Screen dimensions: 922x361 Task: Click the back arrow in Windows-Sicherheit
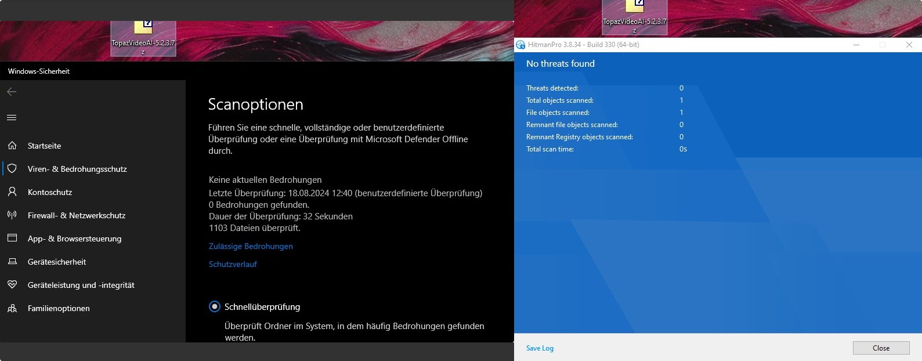[x=12, y=92]
